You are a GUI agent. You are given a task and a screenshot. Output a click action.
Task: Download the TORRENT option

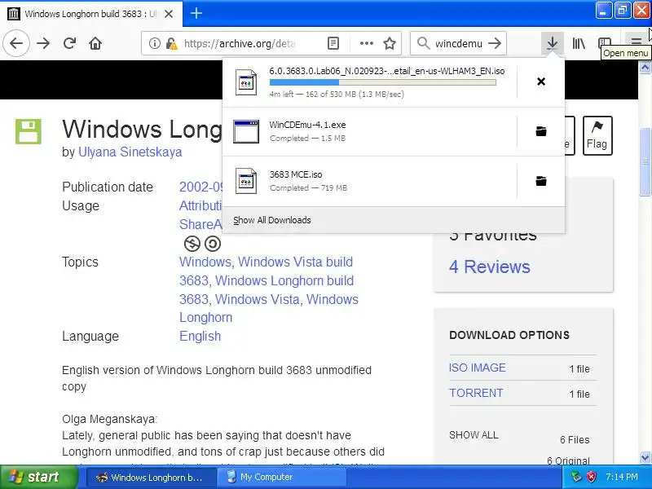[476, 393]
